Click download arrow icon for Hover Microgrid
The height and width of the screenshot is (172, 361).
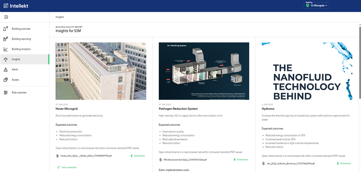tap(131, 156)
